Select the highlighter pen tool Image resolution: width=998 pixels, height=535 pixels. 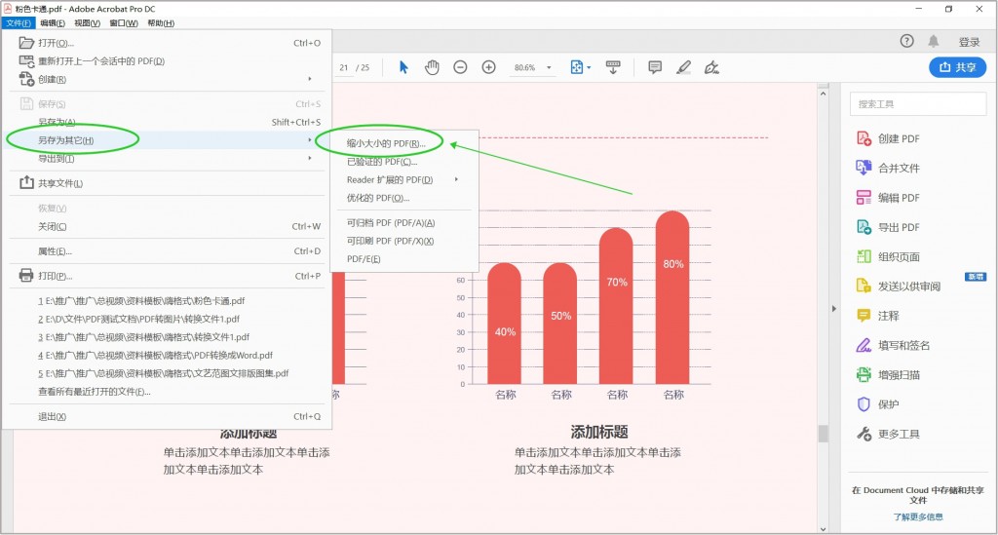pyautogui.click(x=683, y=67)
